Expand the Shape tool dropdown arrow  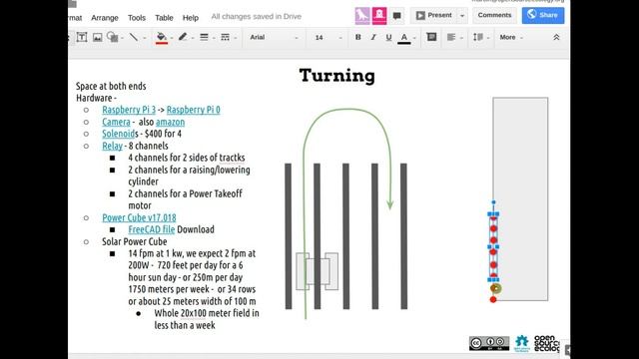coord(122,38)
